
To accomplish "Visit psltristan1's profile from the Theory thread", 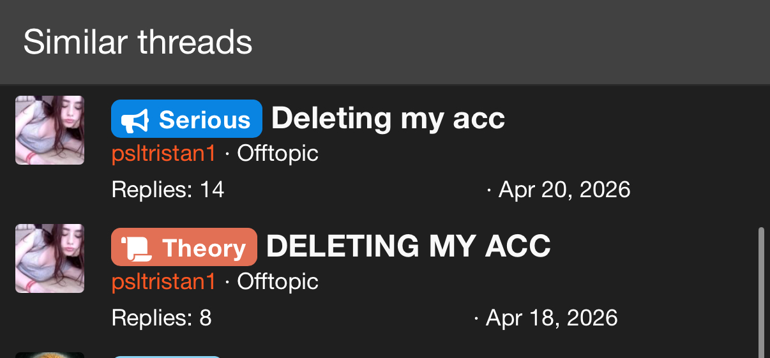I will click(163, 281).
